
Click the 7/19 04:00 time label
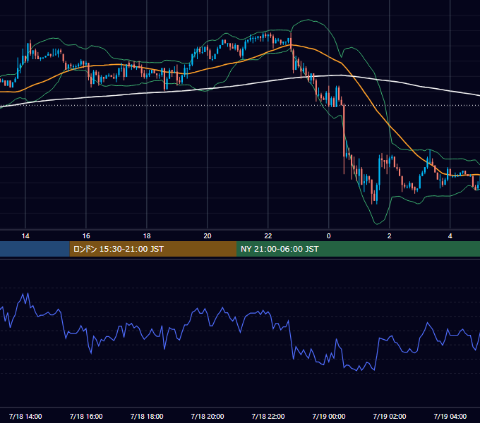(x=450, y=416)
